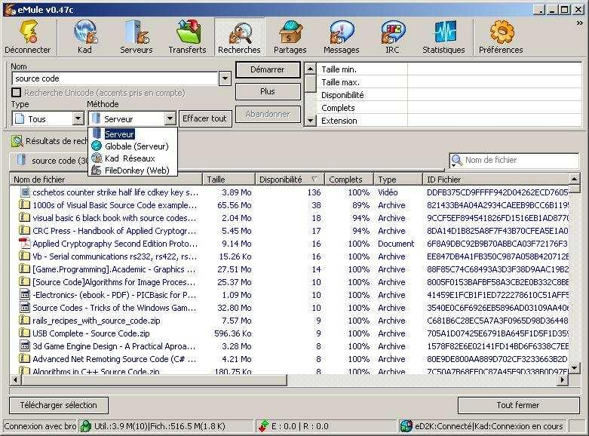This screenshot has height=436, width=589.
Task: Sort by the Nom de fichier column
Action: coord(106,180)
